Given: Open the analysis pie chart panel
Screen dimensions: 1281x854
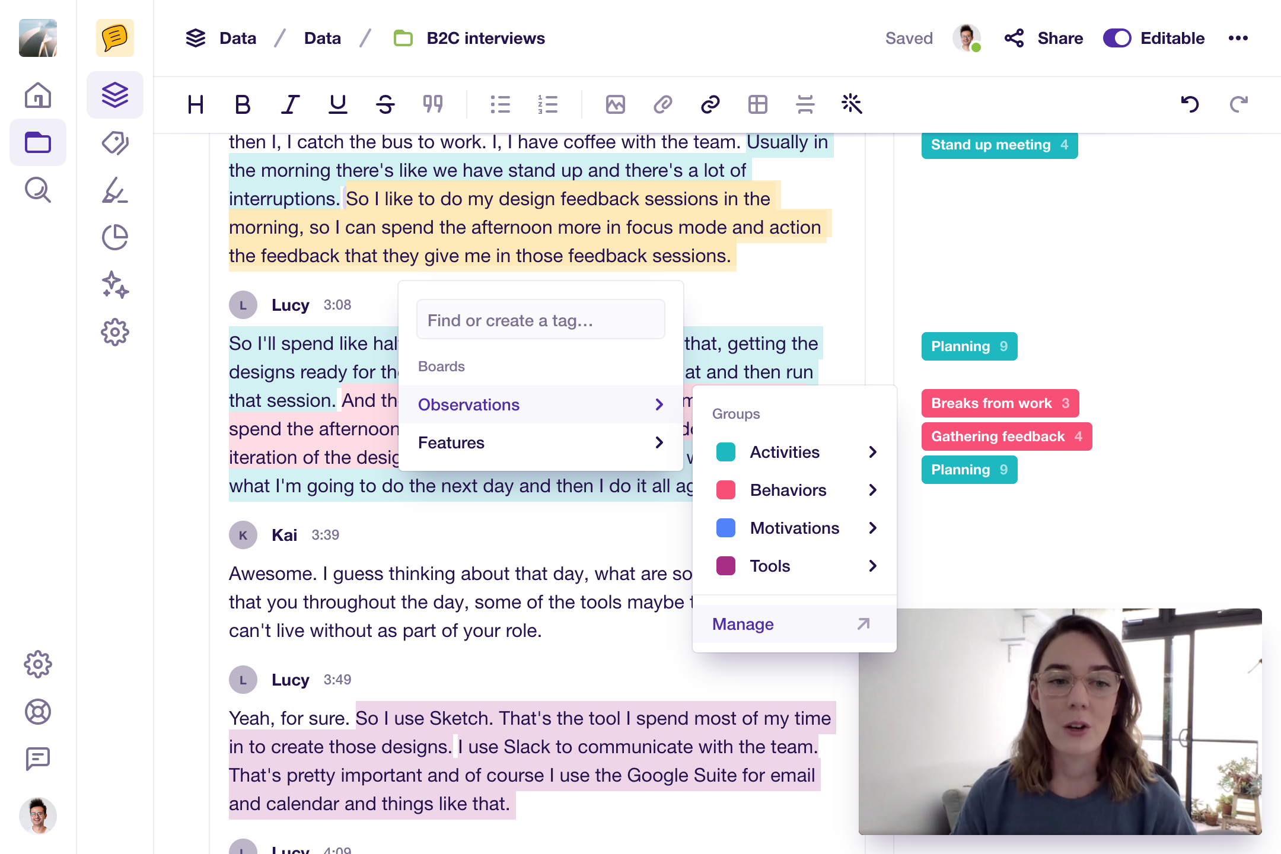Looking at the screenshot, I should pos(114,237).
